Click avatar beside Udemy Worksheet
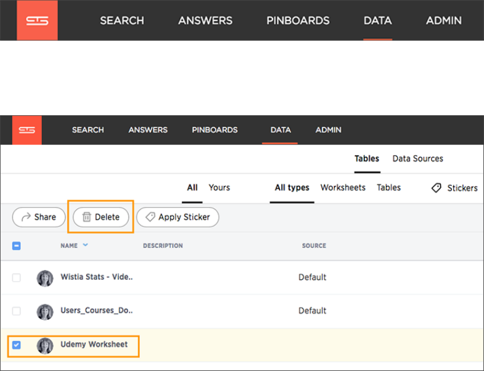The width and height of the screenshot is (484, 371). coord(44,345)
